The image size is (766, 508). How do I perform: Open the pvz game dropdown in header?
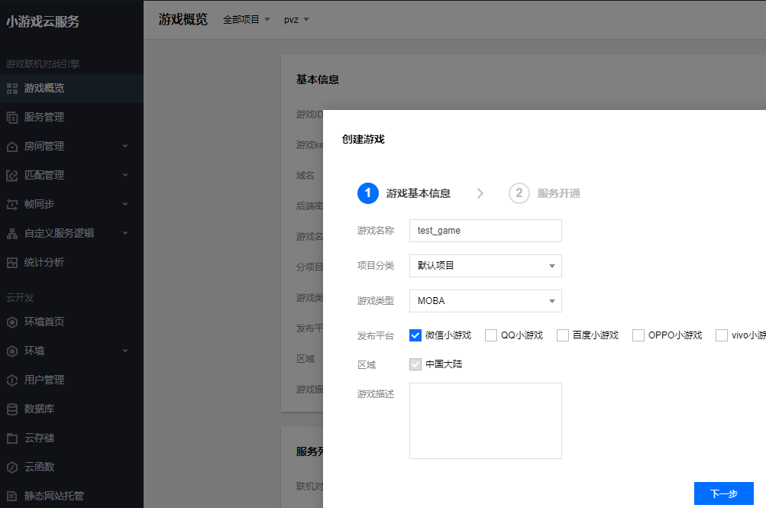click(296, 20)
